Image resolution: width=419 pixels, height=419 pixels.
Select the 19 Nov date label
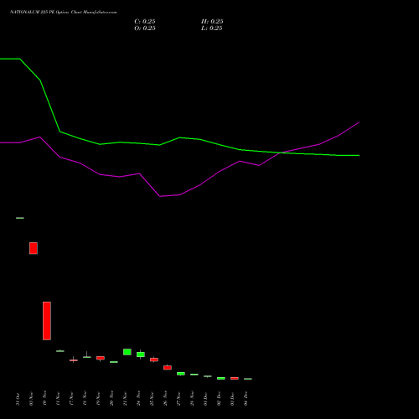click(x=98, y=399)
